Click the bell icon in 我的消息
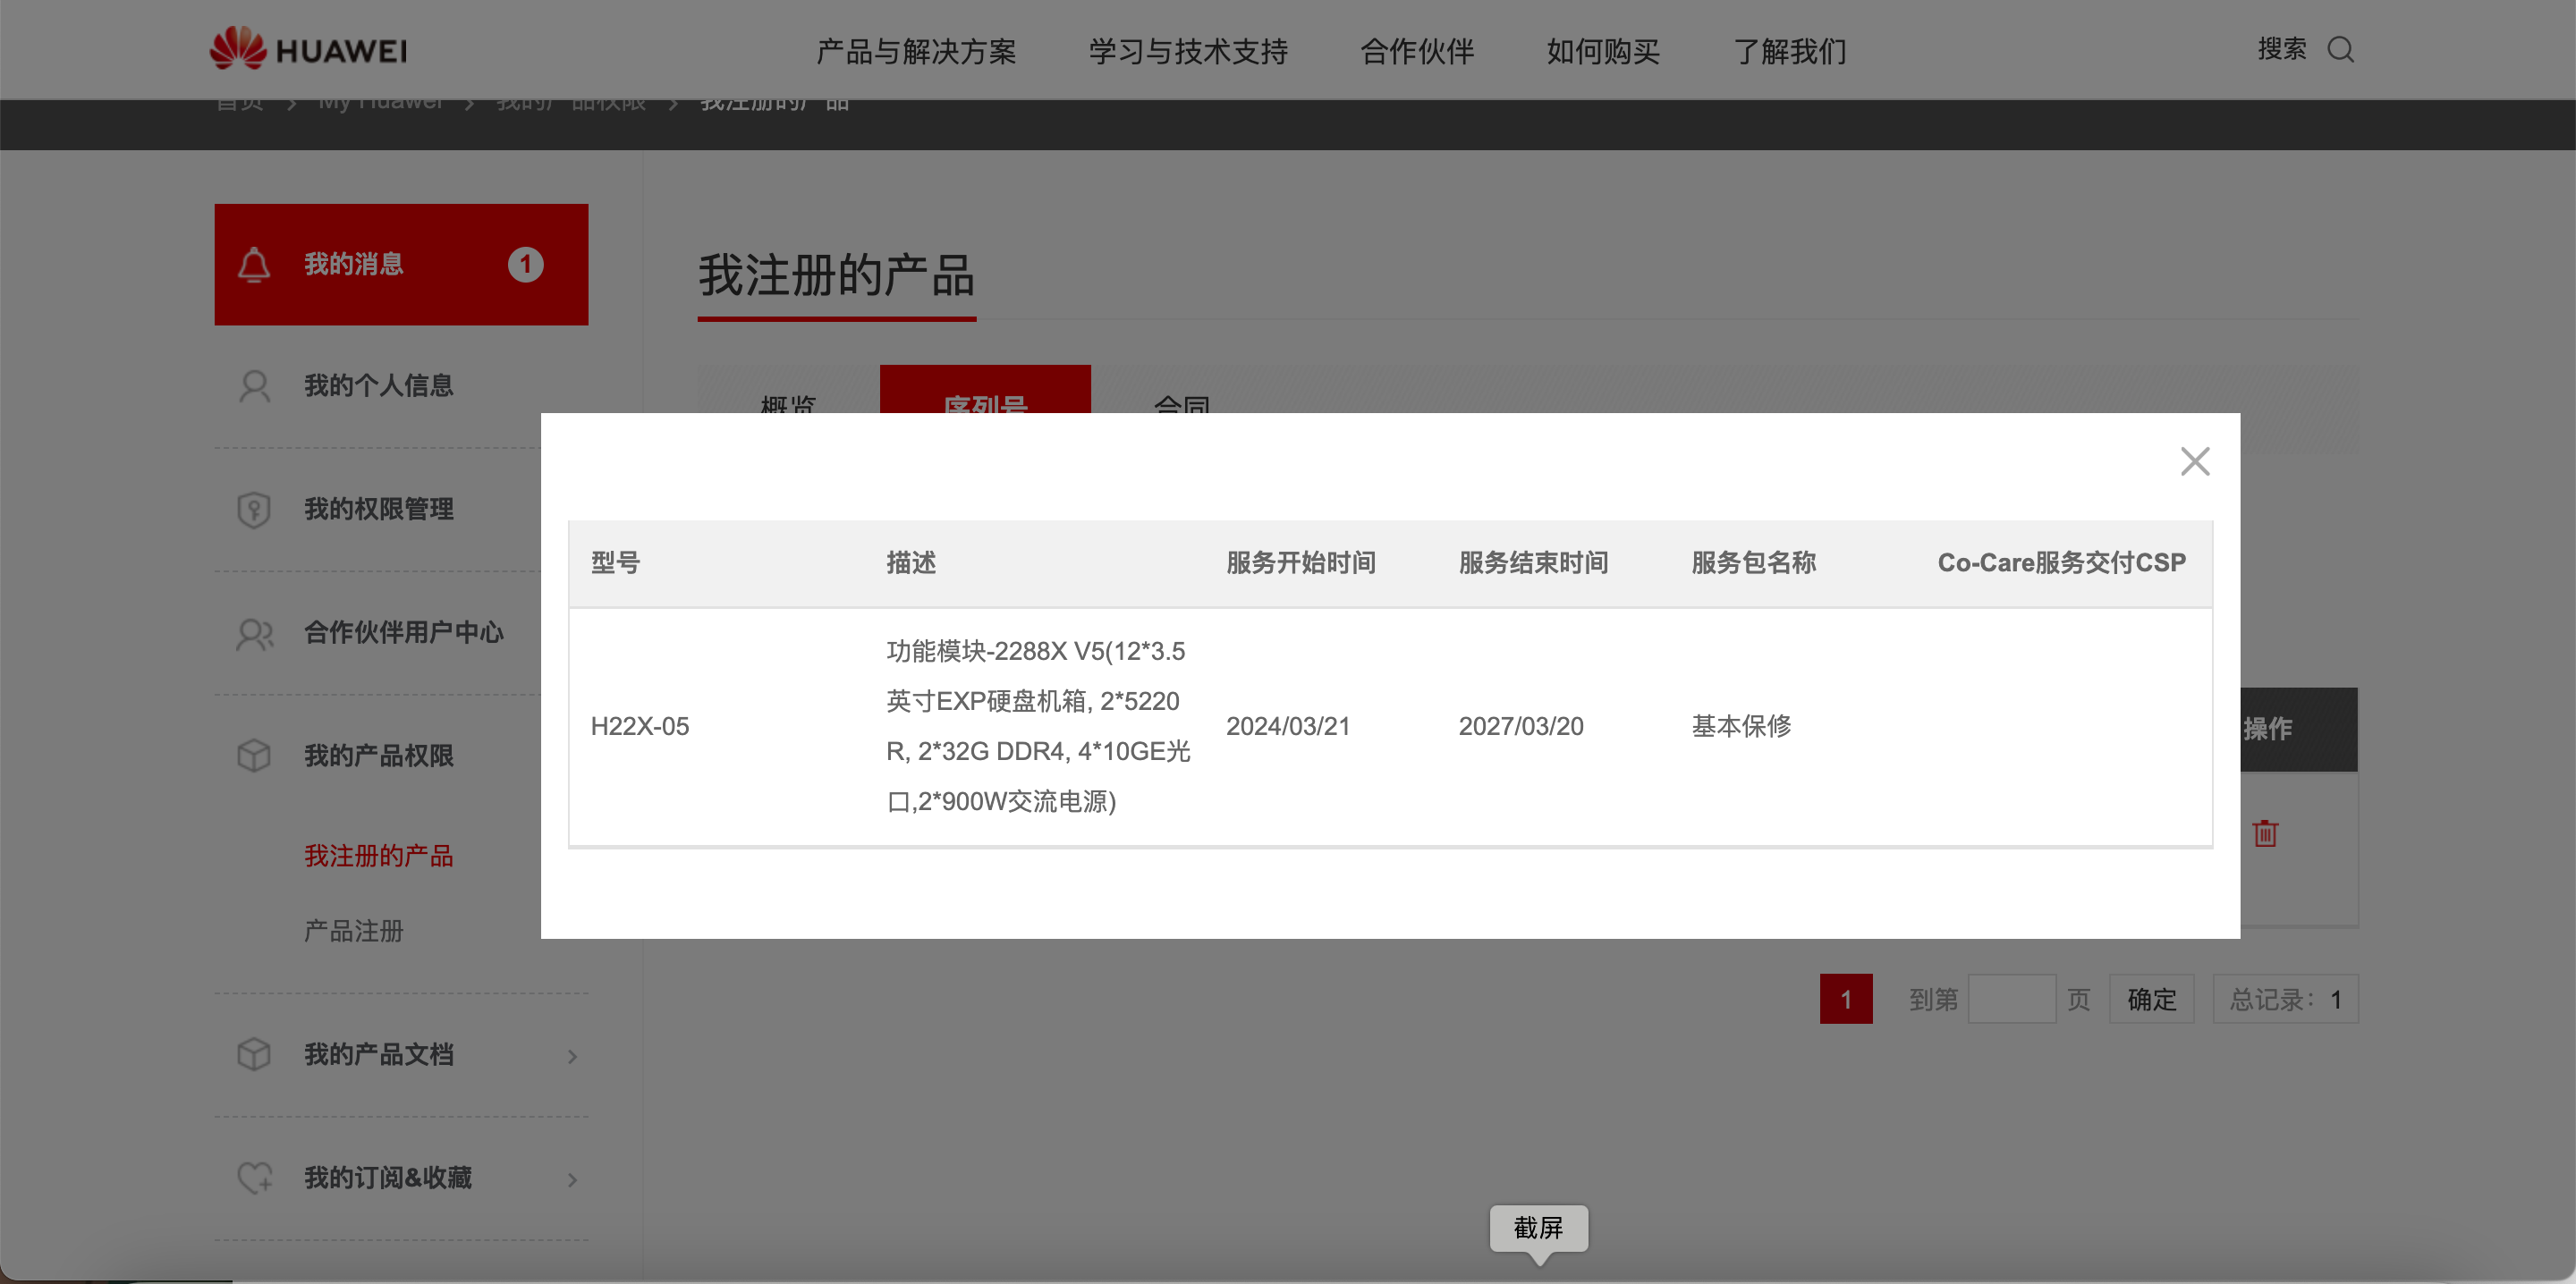This screenshot has width=2576, height=1284. click(254, 265)
